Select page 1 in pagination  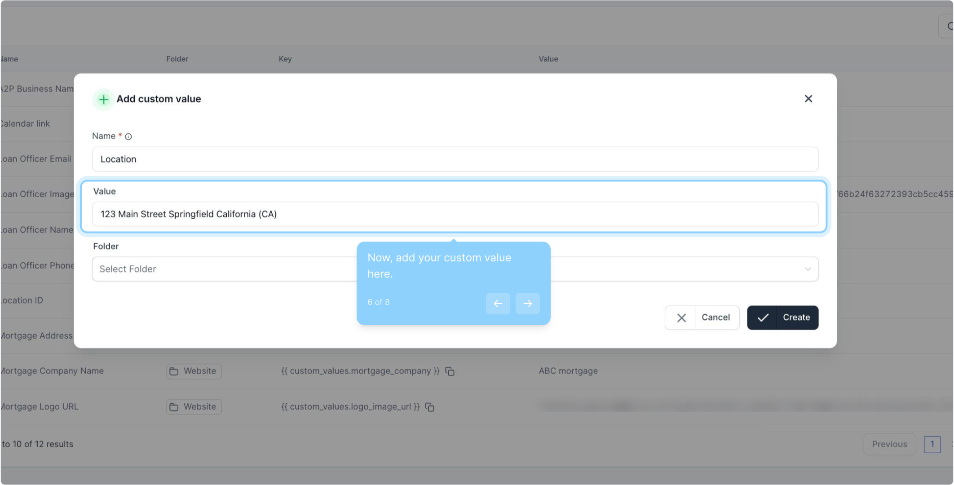932,444
